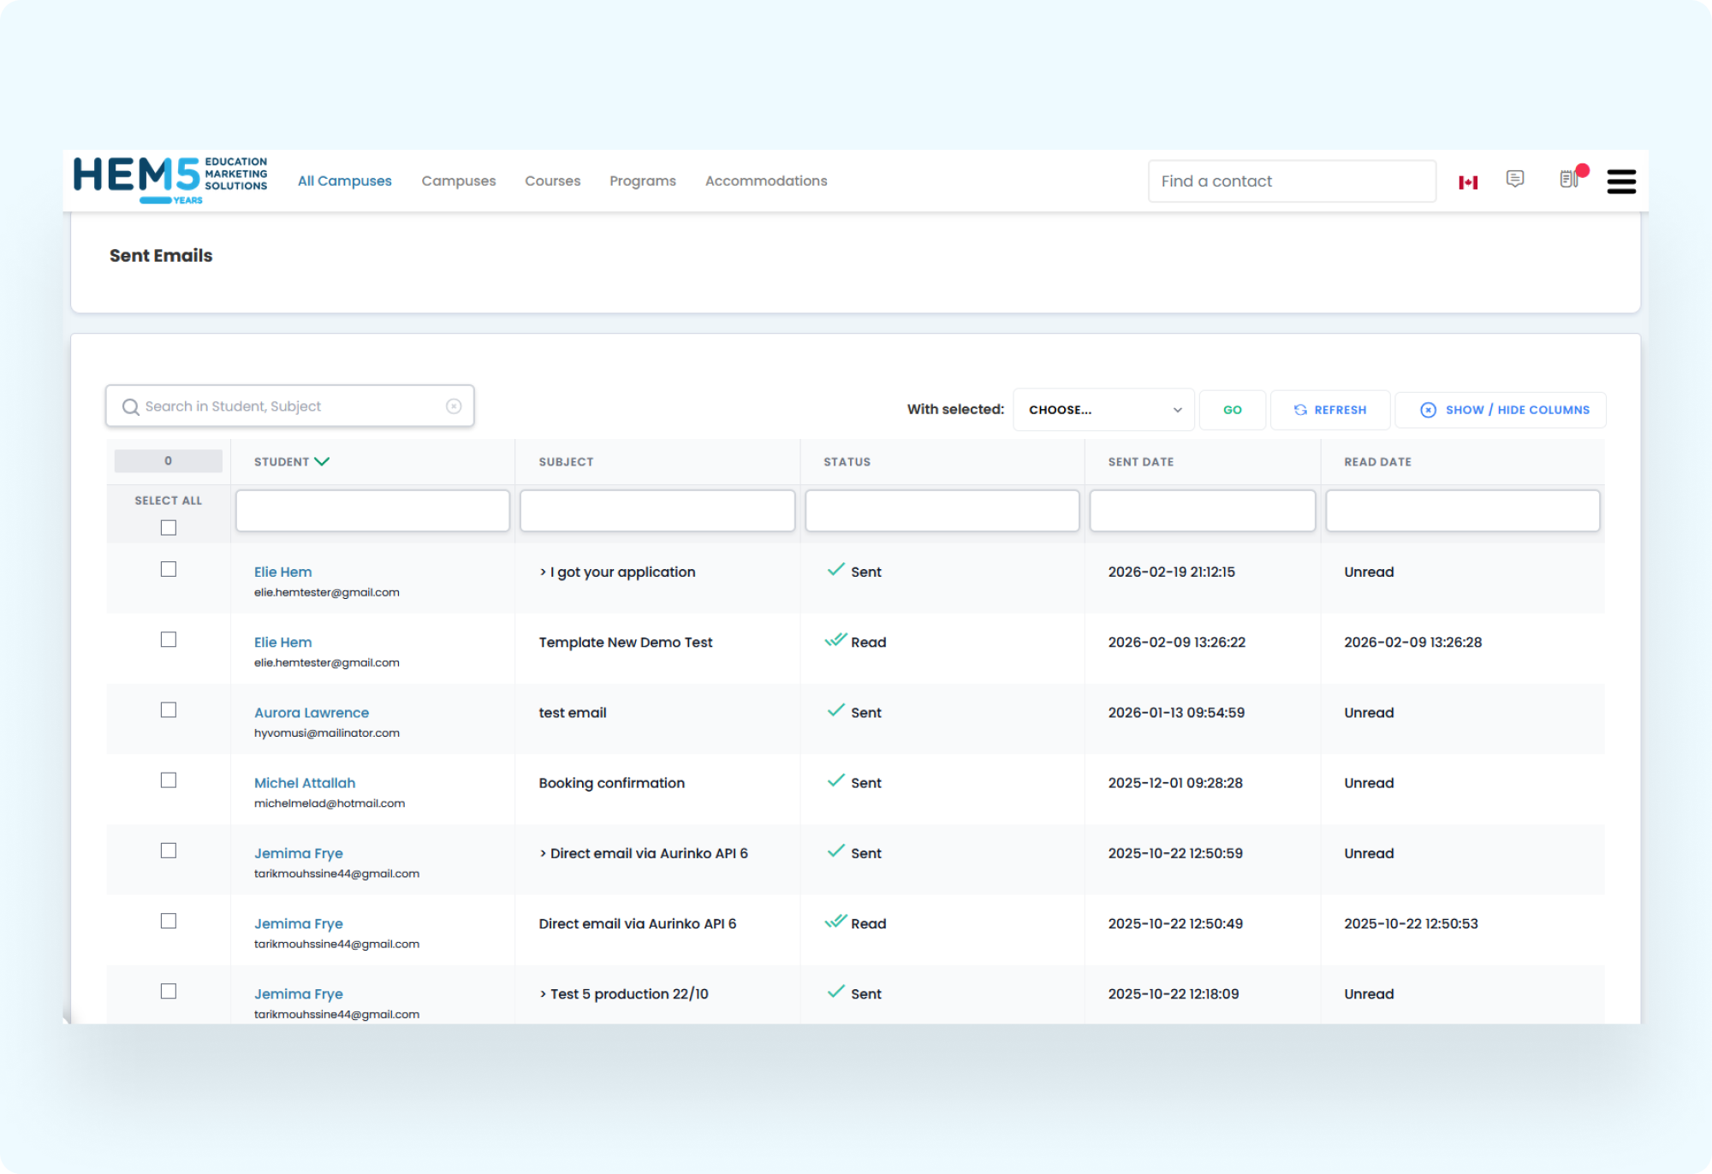Tick the checkbox for Michel Attallah's email
The image size is (1712, 1174).
pyautogui.click(x=169, y=780)
